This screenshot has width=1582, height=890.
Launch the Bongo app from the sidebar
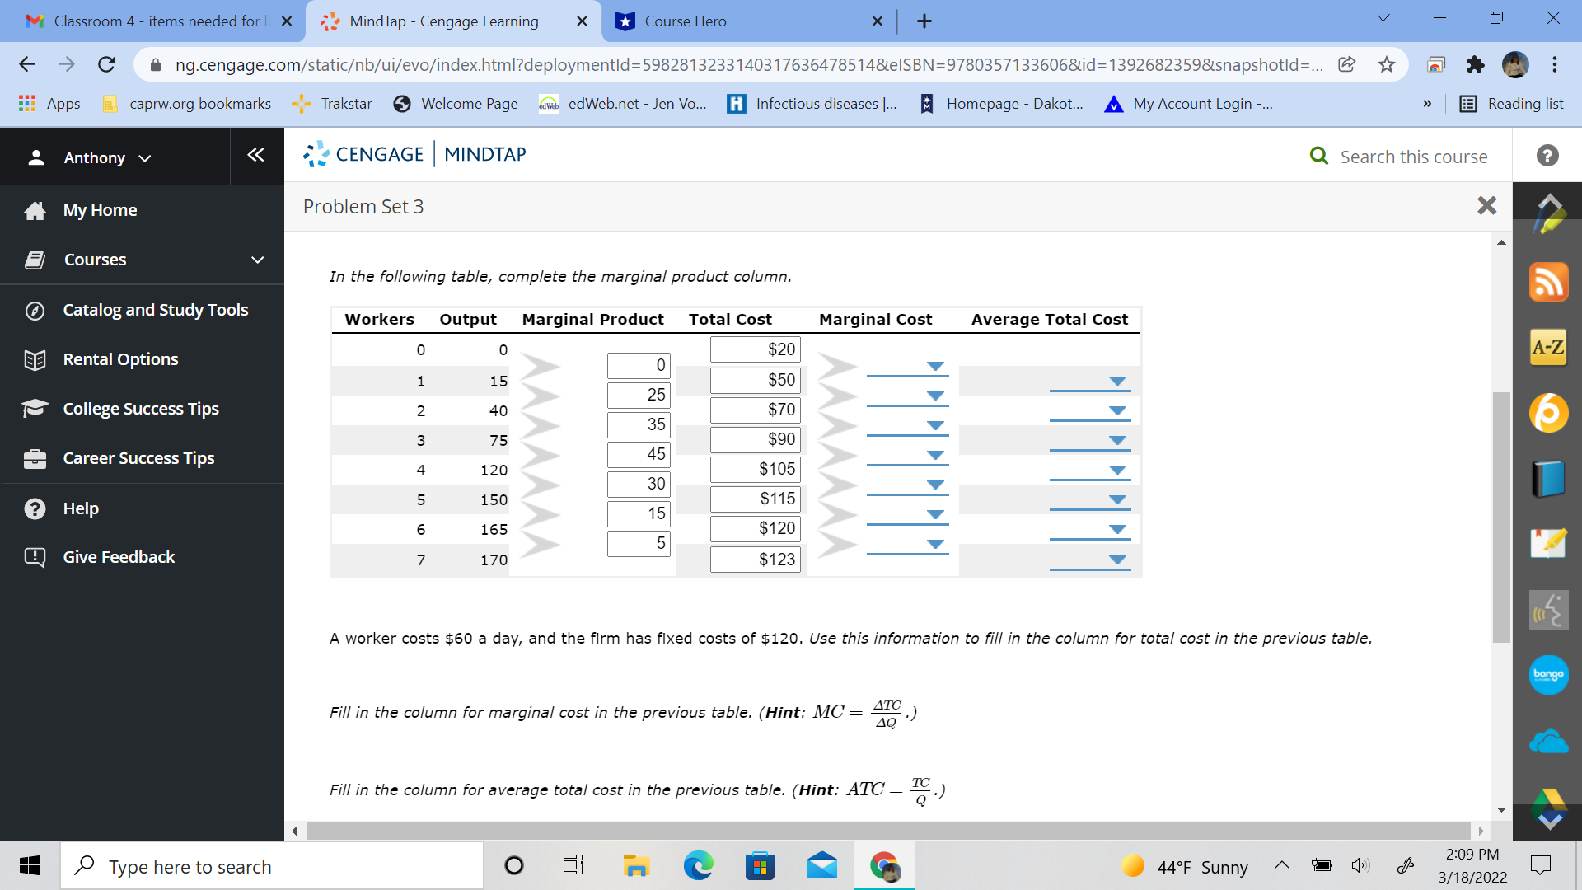(x=1549, y=675)
